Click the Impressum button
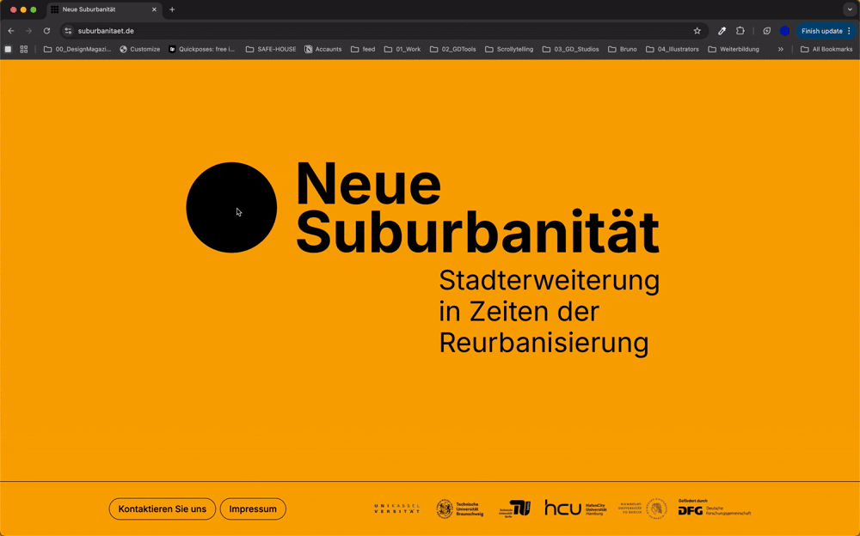 253,509
